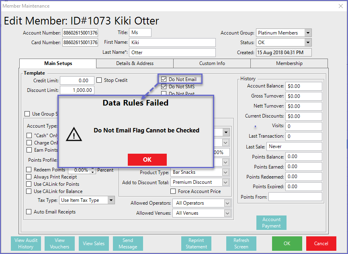Enable the Stop Credit checkbox
This screenshot has width=348, height=254.
click(99, 80)
